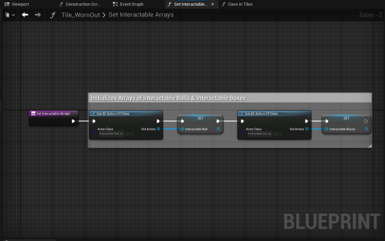Click the forward navigation arrow
The width and height of the screenshot is (385, 241).
coord(38,15)
